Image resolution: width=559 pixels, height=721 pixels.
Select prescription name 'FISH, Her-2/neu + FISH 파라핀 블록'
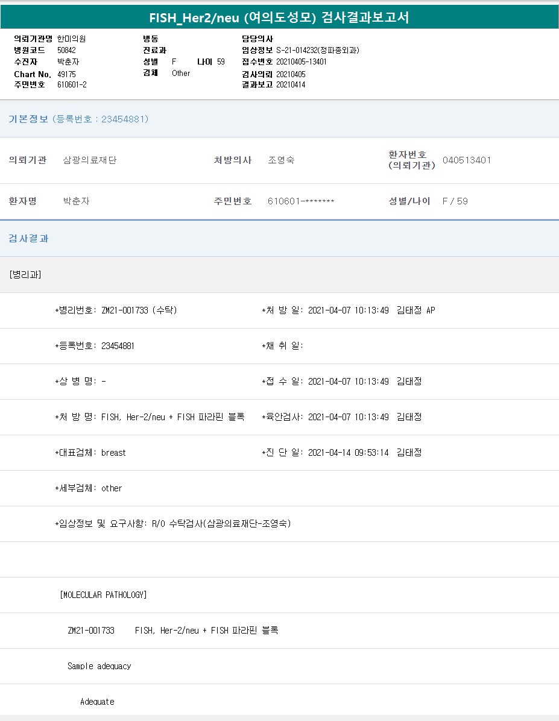[x=173, y=417]
